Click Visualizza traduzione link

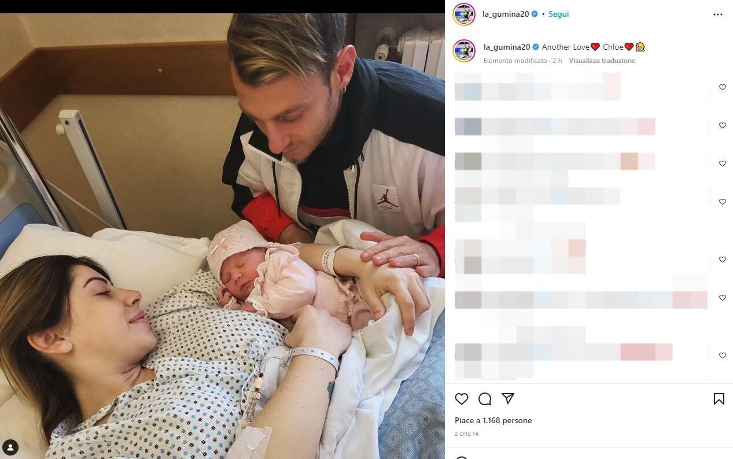[x=602, y=61]
